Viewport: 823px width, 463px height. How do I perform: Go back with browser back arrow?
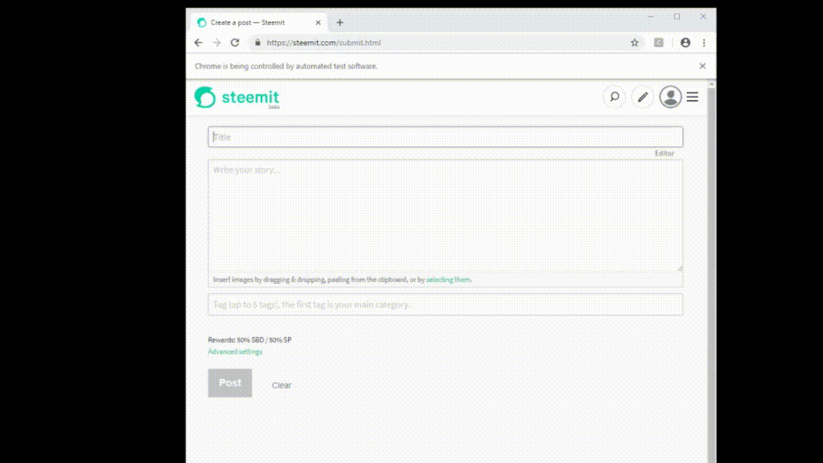coord(198,42)
